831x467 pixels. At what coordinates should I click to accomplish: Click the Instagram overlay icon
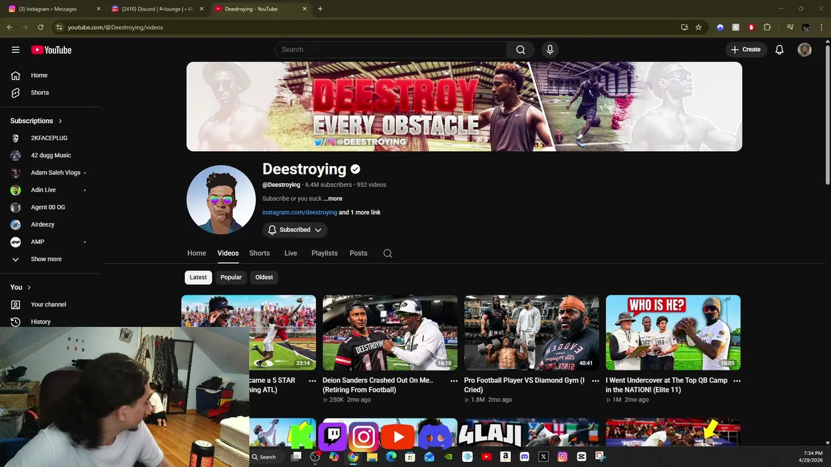click(364, 437)
